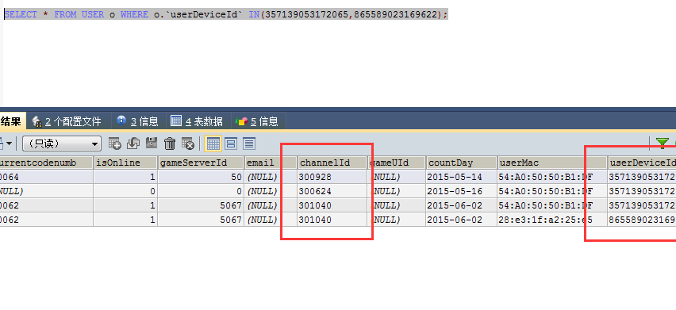Screen dimensions: 676x310
Task: Switch to grid view mode icon
Action: (x=213, y=144)
